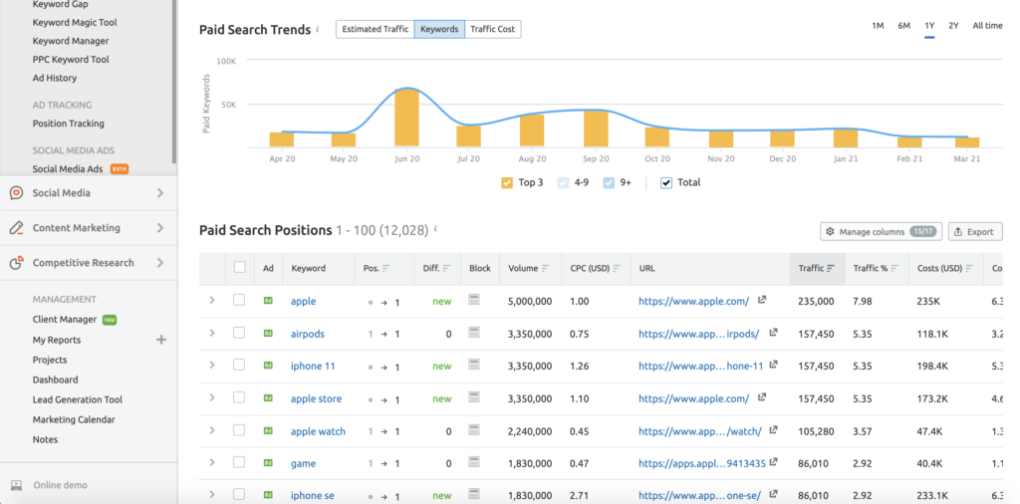Toggle the 4-9 legend checkbox
Viewport: 1020px width, 504px height.
[564, 182]
